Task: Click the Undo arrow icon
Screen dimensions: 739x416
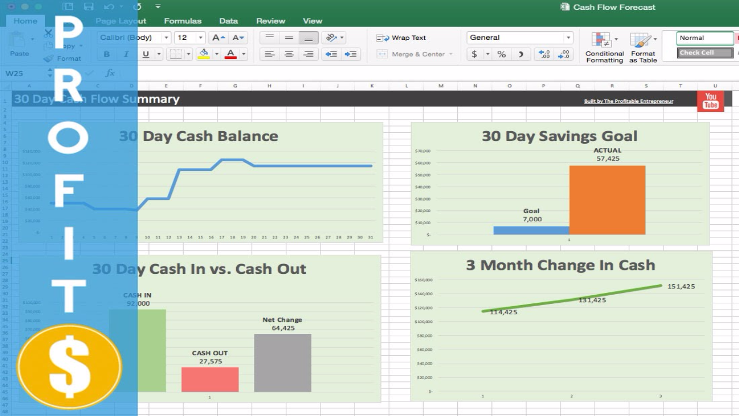Action: click(x=110, y=7)
